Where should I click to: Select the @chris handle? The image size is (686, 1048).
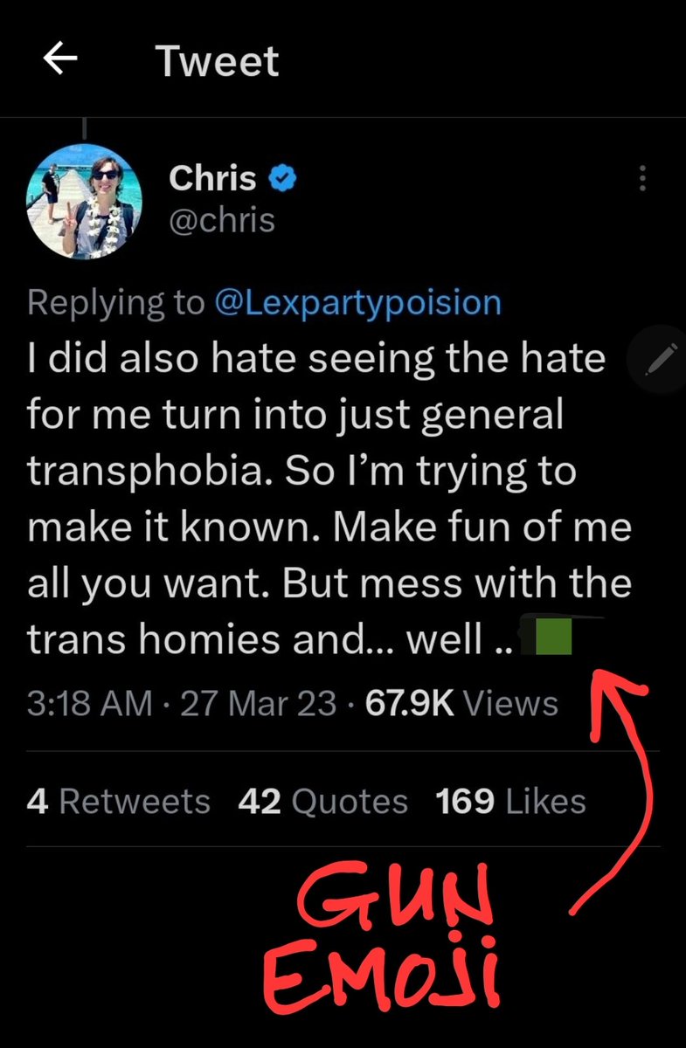[222, 220]
